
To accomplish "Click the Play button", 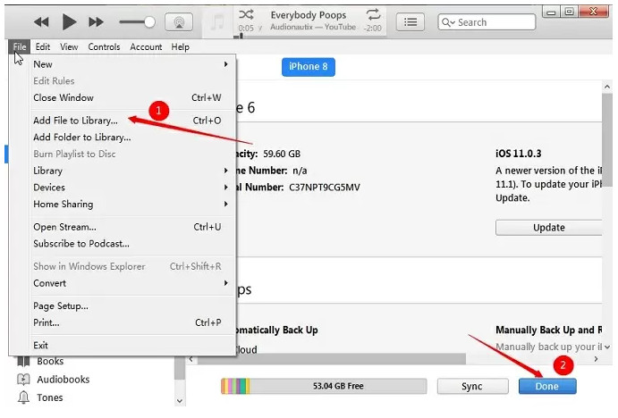I will [x=69, y=21].
